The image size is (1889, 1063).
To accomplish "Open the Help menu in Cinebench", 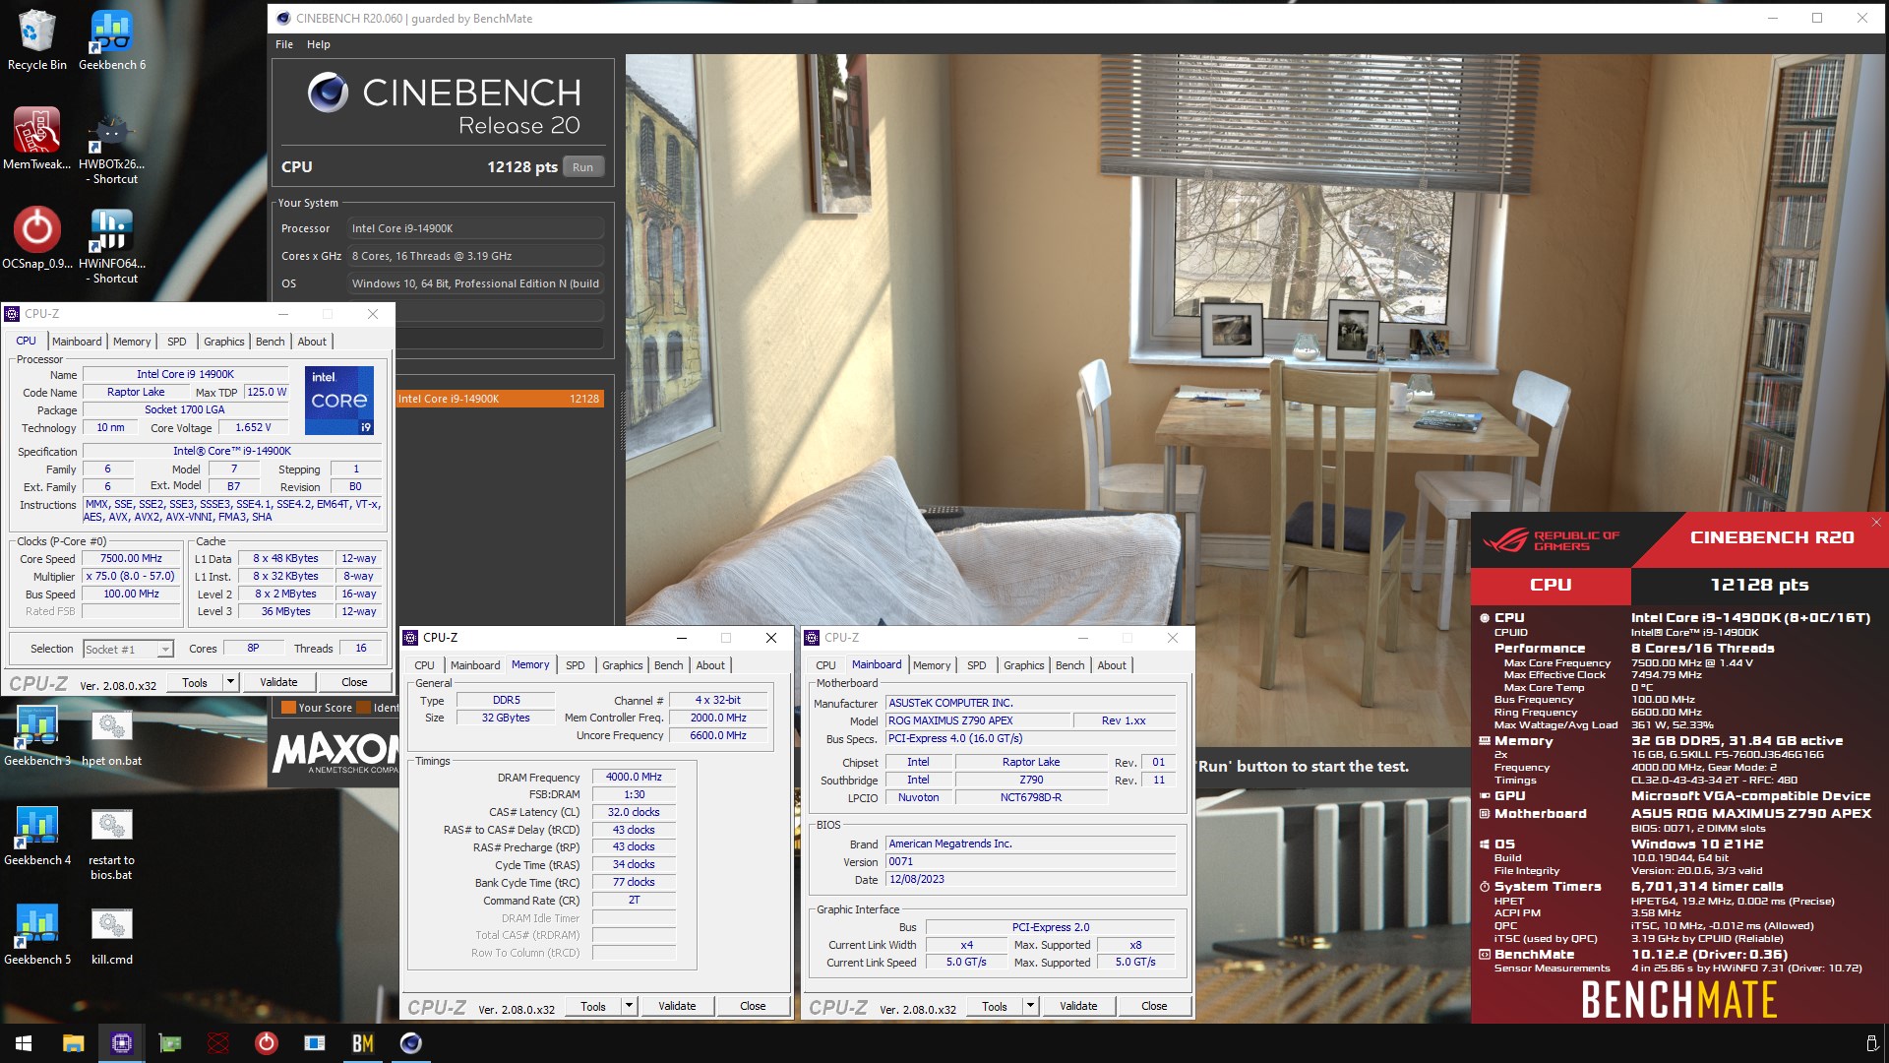I will (318, 44).
